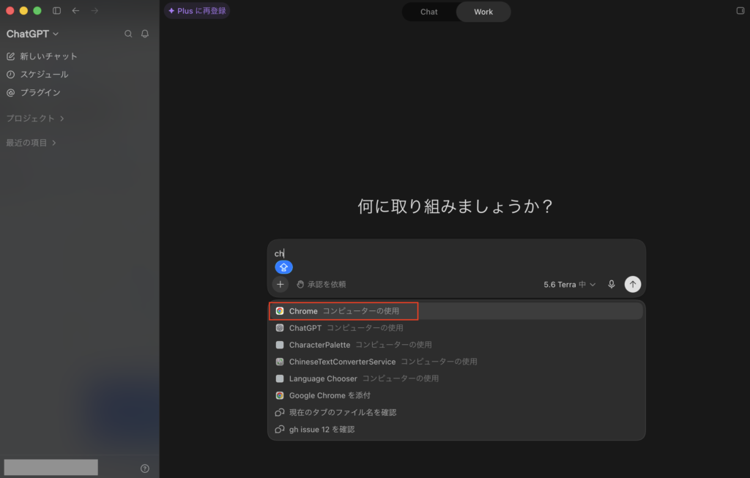Click the blue pill icon below the typed text

pos(283,267)
